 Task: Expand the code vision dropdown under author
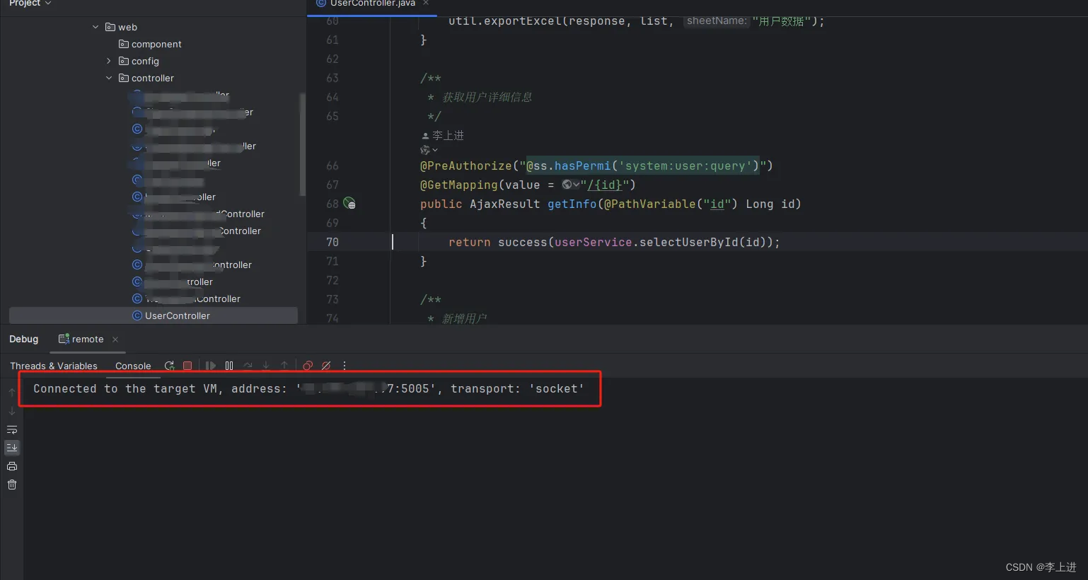pos(429,150)
